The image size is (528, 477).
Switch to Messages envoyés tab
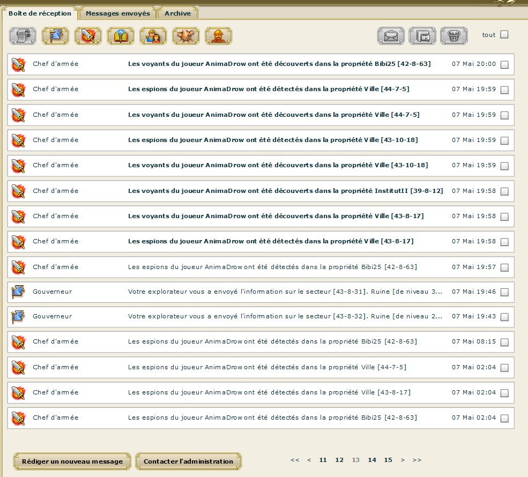(118, 13)
